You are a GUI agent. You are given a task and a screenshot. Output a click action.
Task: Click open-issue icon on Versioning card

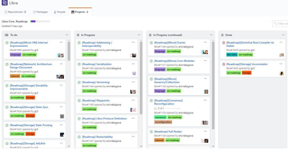tap(79, 82)
